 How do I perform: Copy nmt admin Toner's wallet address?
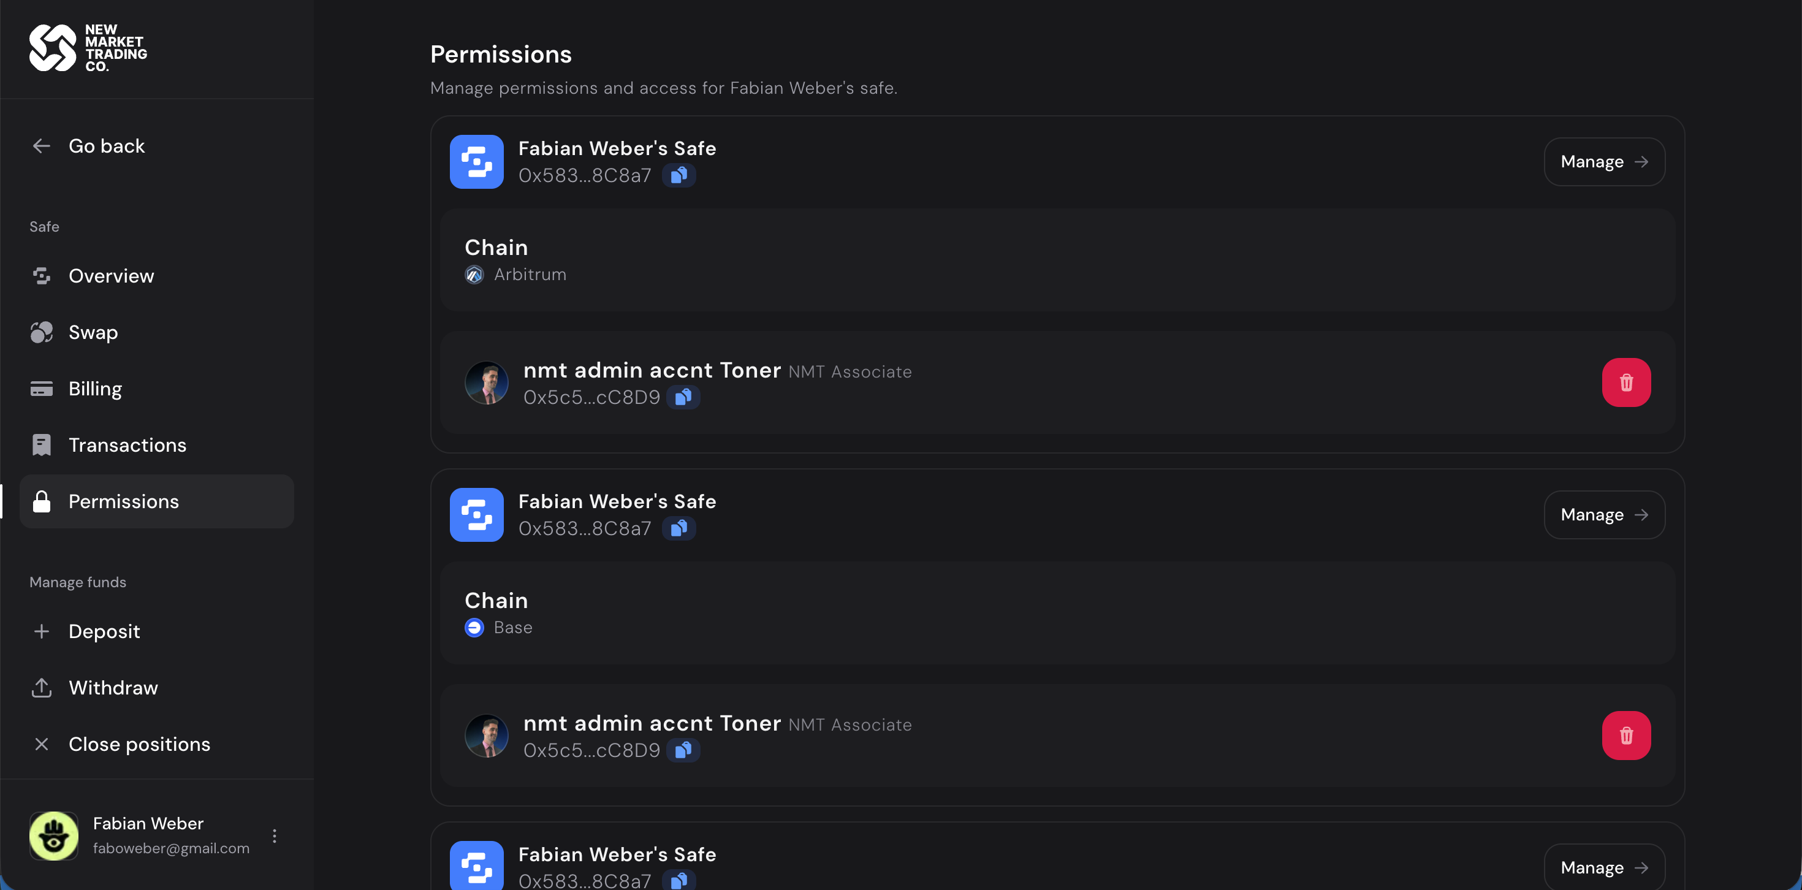tap(684, 397)
